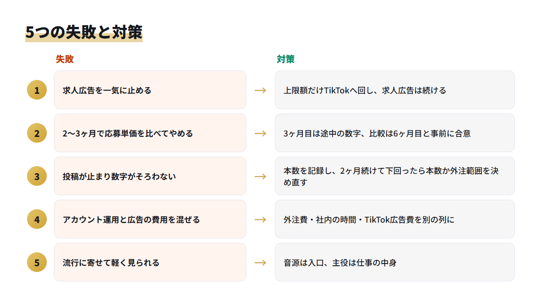Viewport: 540px width, 303px height.
Task: Click the number 3 gold badge
Action: coord(37,176)
